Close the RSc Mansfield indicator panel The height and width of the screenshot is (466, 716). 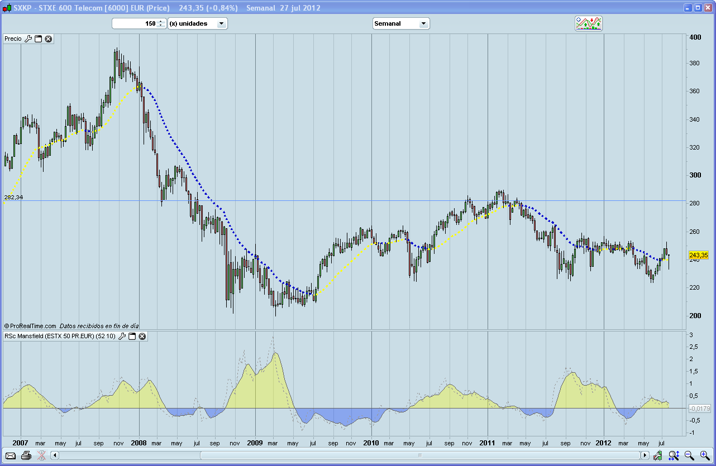(x=142, y=337)
